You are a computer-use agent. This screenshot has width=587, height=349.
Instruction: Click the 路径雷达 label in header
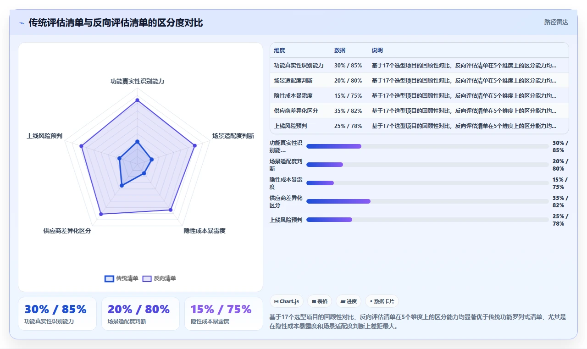556,22
